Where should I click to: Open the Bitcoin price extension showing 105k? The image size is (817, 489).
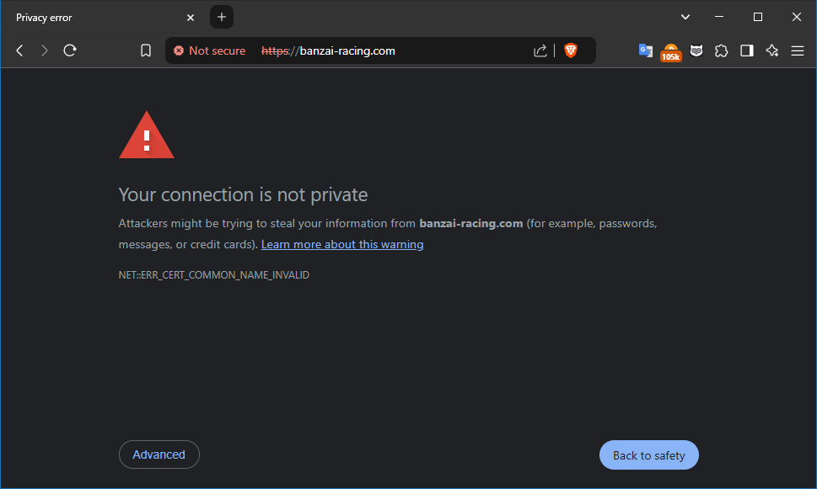pos(671,52)
